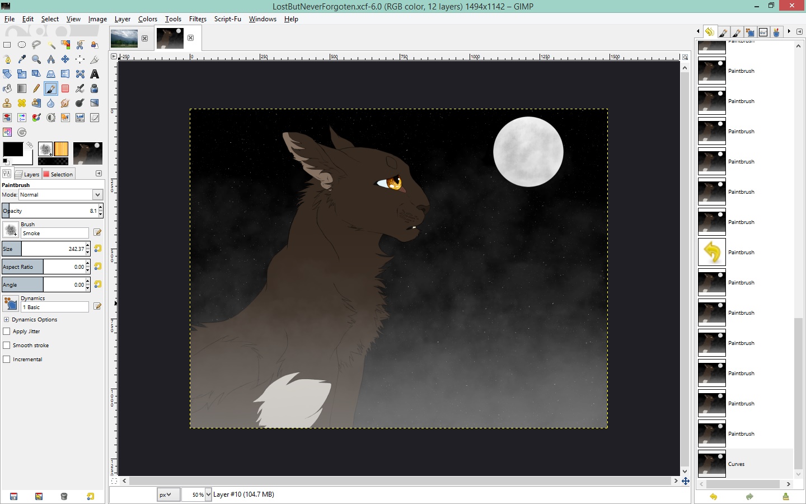806x504 pixels.
Task: Open the Layer menu
Action: [x=123, y=19]
